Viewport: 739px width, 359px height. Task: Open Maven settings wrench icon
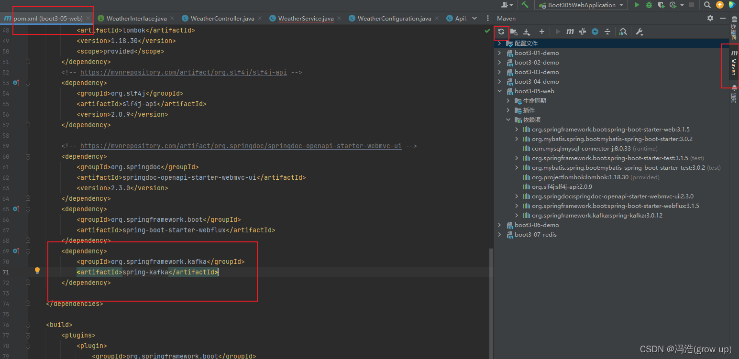click(640, 32)
